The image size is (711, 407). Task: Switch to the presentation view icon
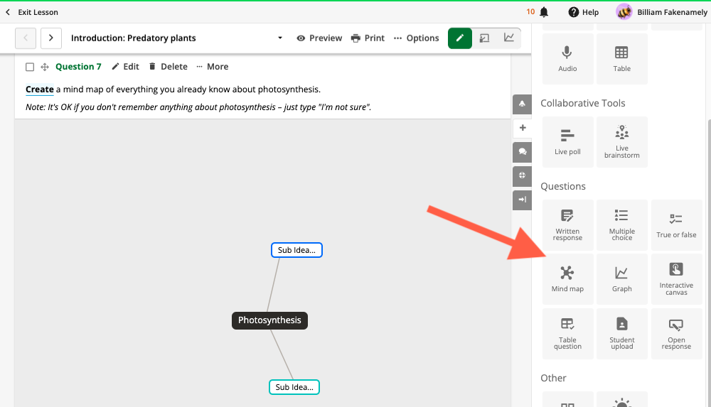click(484, 38)
